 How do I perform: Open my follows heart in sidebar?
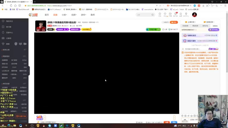pyautogui.click(x=3, y=21)
